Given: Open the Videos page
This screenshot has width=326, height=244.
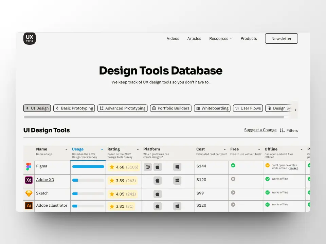Looking at the screenshot, I should (x=173, y=39).
